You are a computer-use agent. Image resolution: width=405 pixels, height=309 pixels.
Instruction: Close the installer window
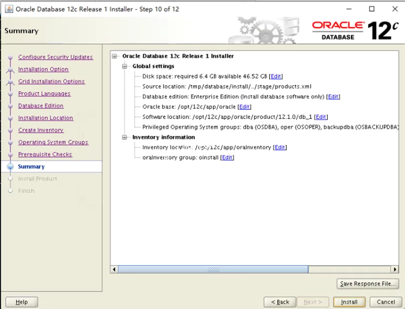395,9
